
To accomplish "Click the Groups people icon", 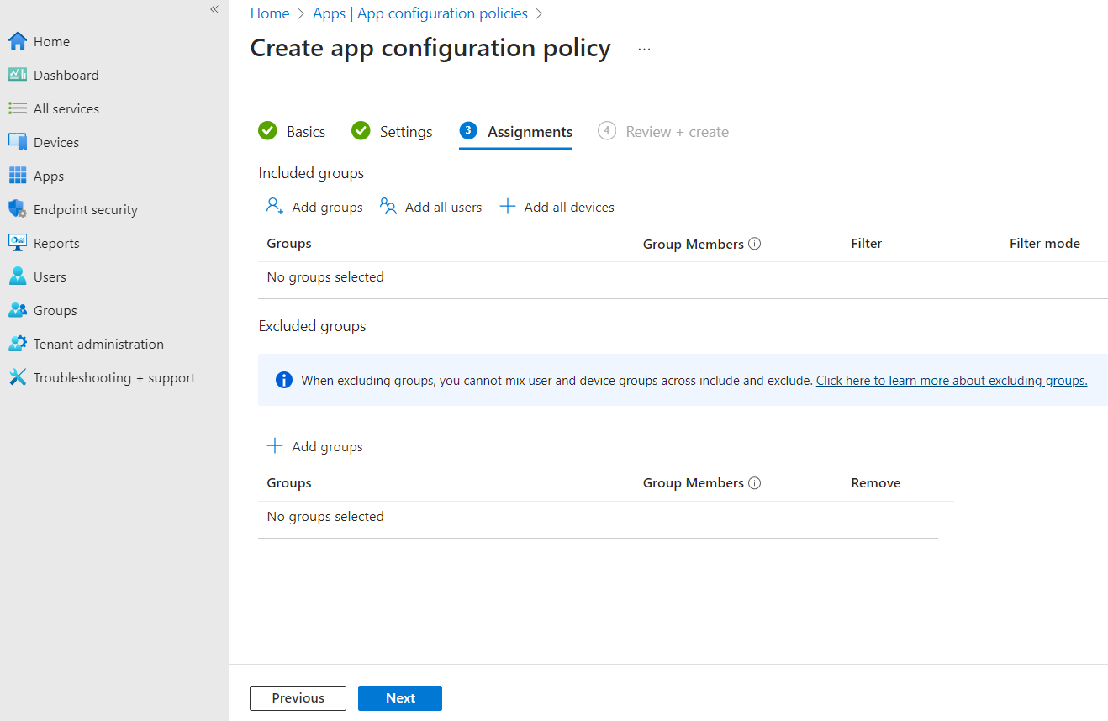I will click(x=18, y=310).
